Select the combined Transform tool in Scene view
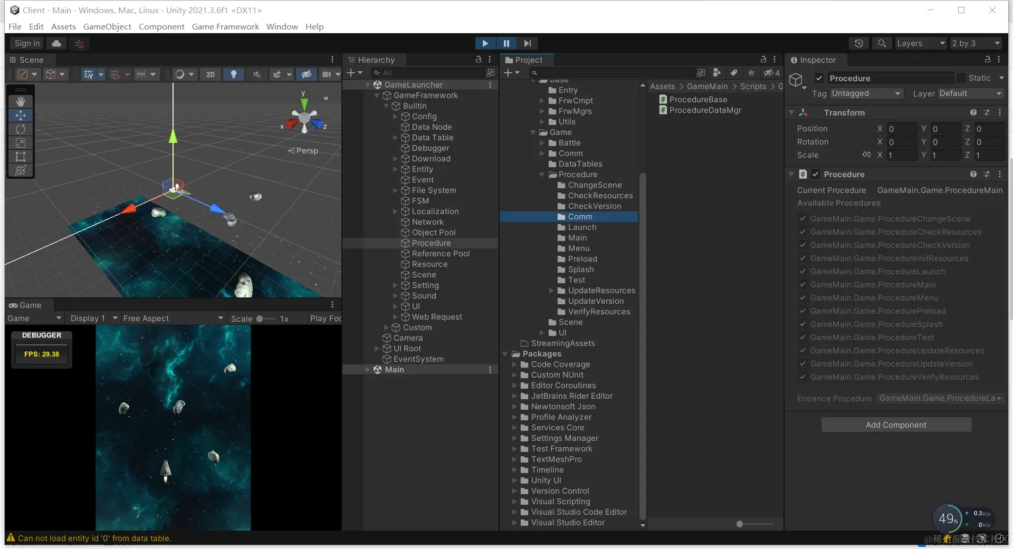 tap(21, 170)
